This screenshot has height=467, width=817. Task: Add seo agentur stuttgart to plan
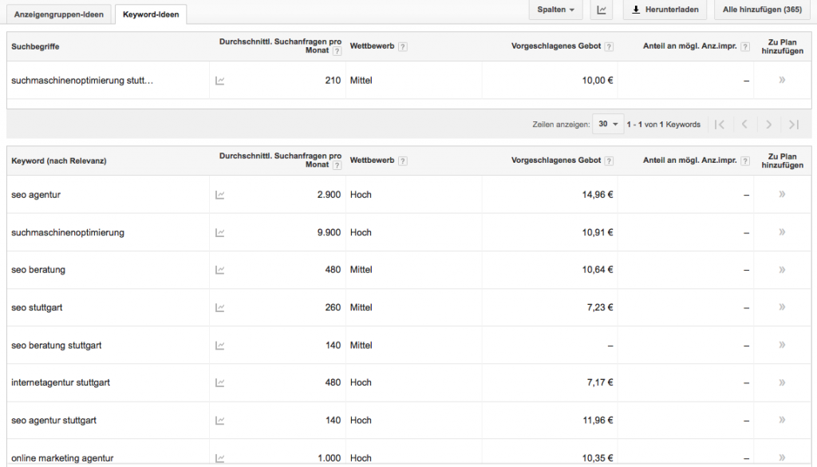(x=782, y=420)
